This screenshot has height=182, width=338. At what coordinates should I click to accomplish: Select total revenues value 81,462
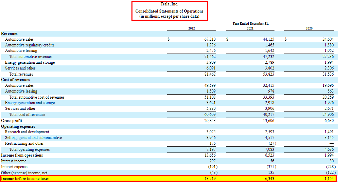click(x=210, y=74)
